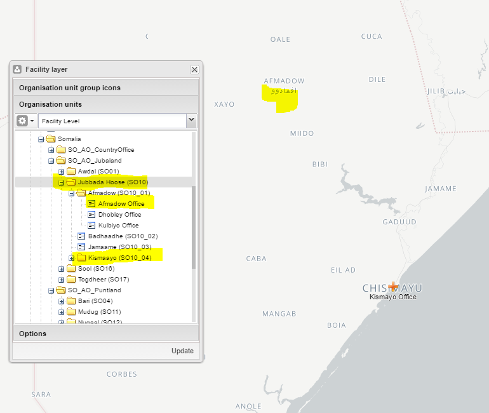Image resolution: width=489 pixels, height=413 pixels.
Task: Open the Facility Level dropdown arrow
Action: click(x=191, y=120)
